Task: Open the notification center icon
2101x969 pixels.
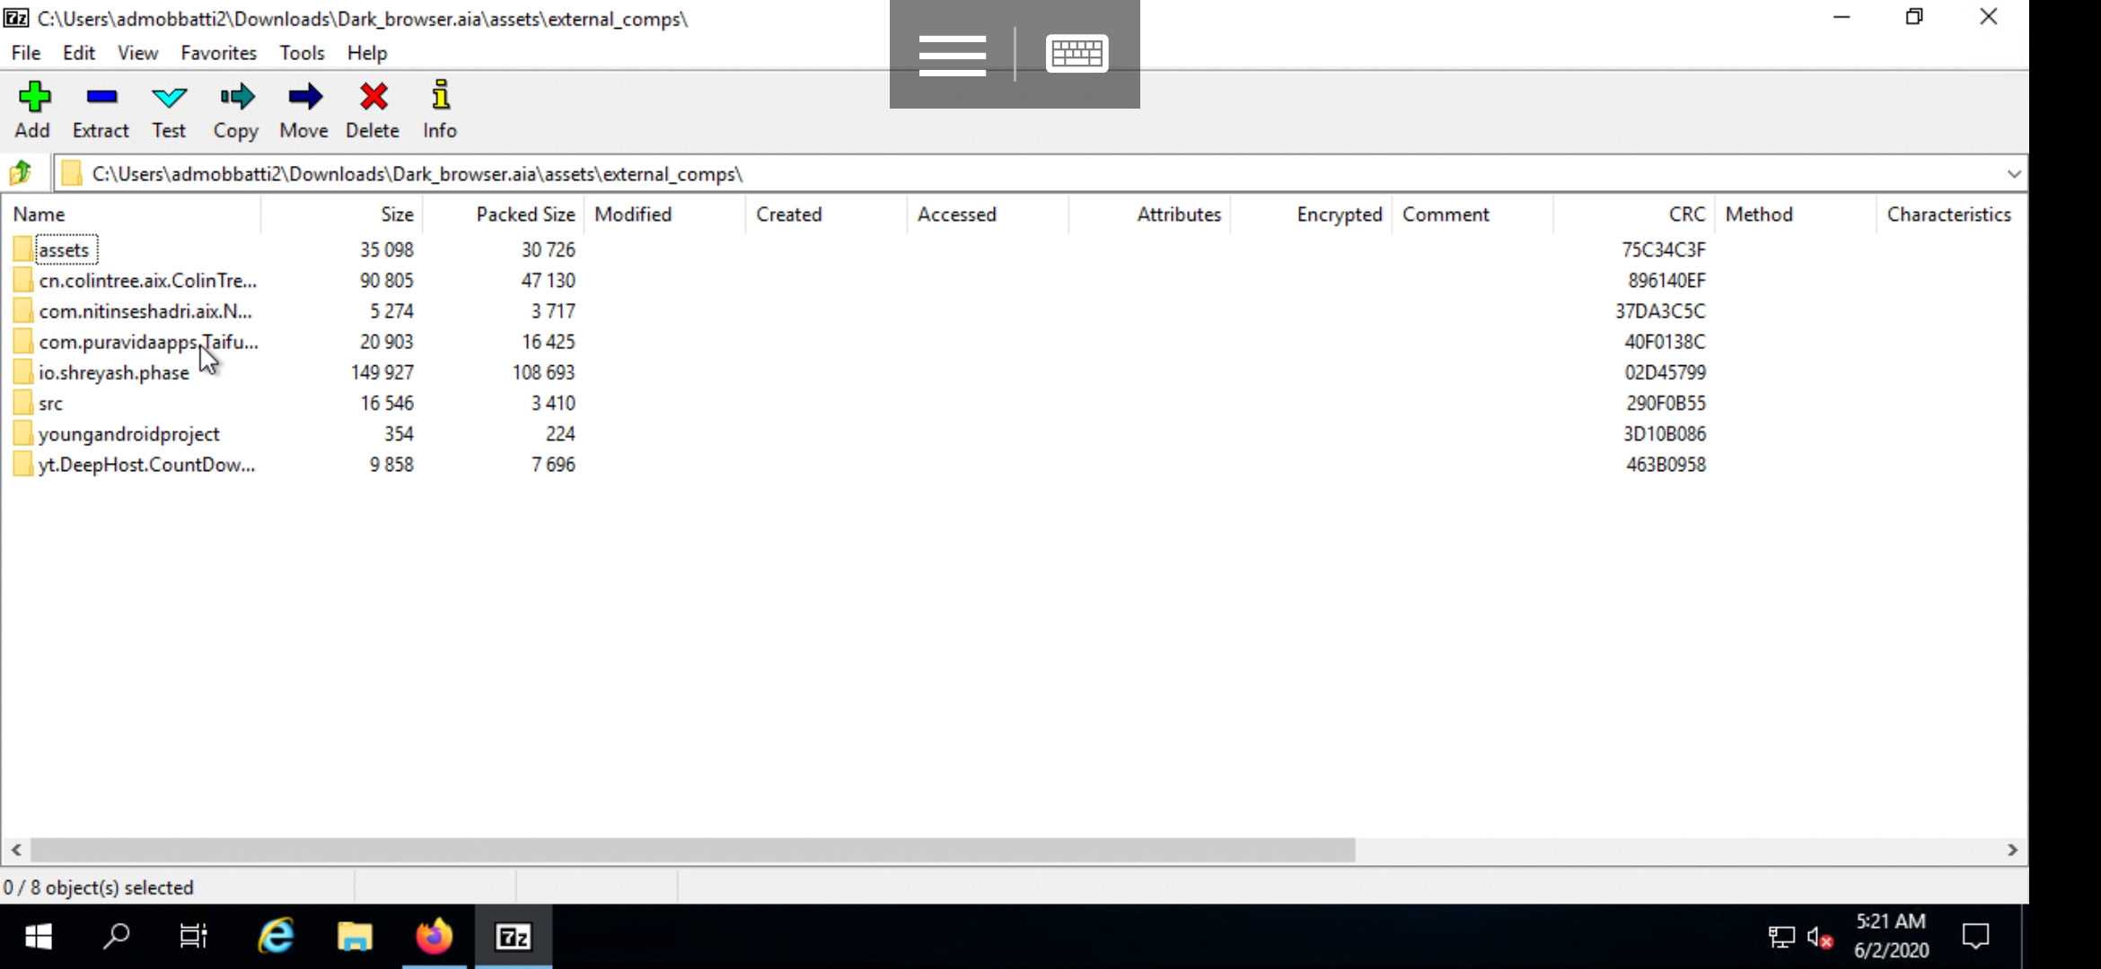Action: 1976,937
